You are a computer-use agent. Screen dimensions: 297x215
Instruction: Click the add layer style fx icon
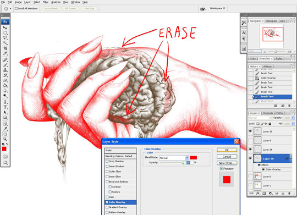pos(258,193)
